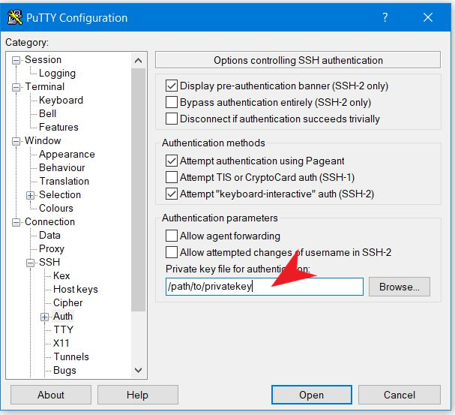Screen dimensions: 455x415
Task: Collapse the SSH tree node
Action: (x=30, y=263)
